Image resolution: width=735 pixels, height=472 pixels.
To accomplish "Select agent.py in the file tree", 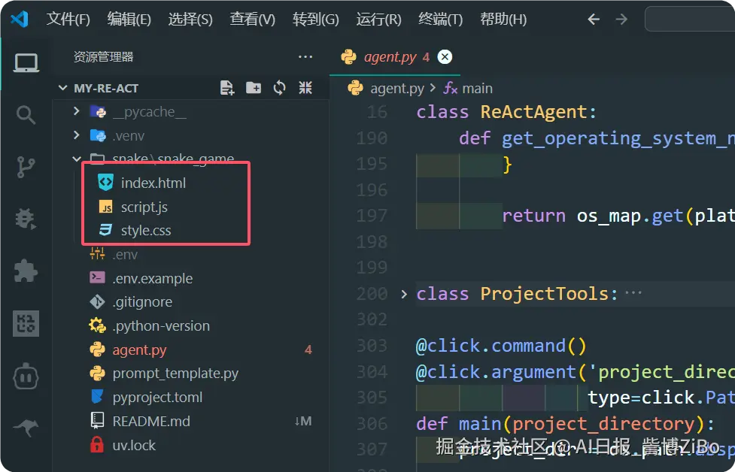I will 139,349.
